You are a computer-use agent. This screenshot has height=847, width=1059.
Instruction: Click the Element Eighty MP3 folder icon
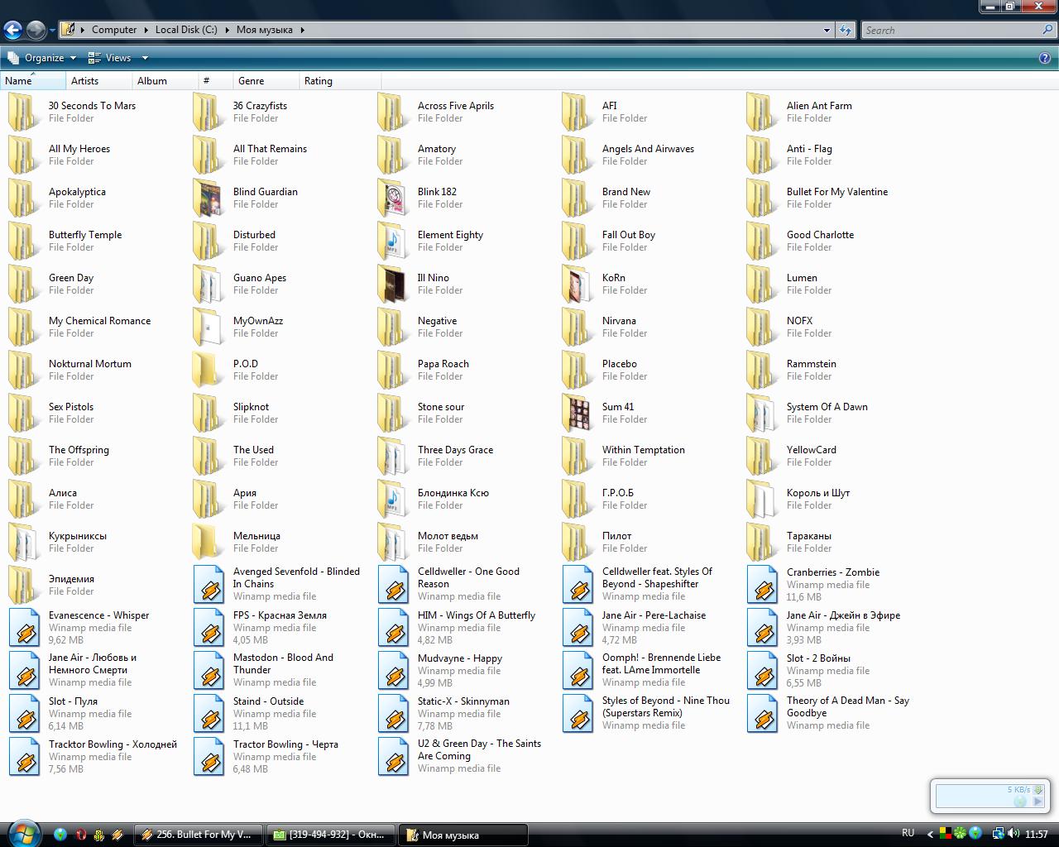tap(392, 241)
